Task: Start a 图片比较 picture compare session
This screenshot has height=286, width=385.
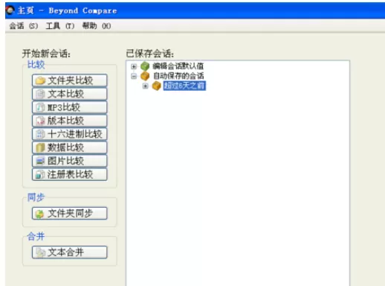Action: pyautogui.click(x=70, y=161)
